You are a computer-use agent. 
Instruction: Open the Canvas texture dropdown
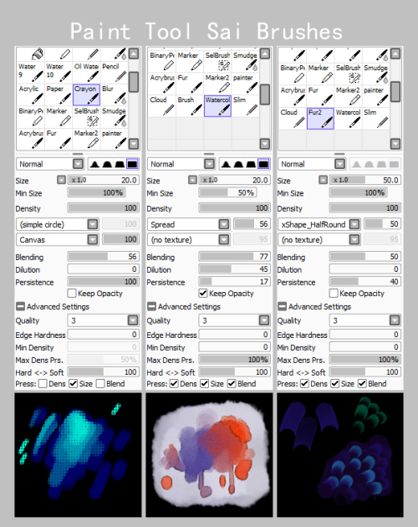[58, 239]
